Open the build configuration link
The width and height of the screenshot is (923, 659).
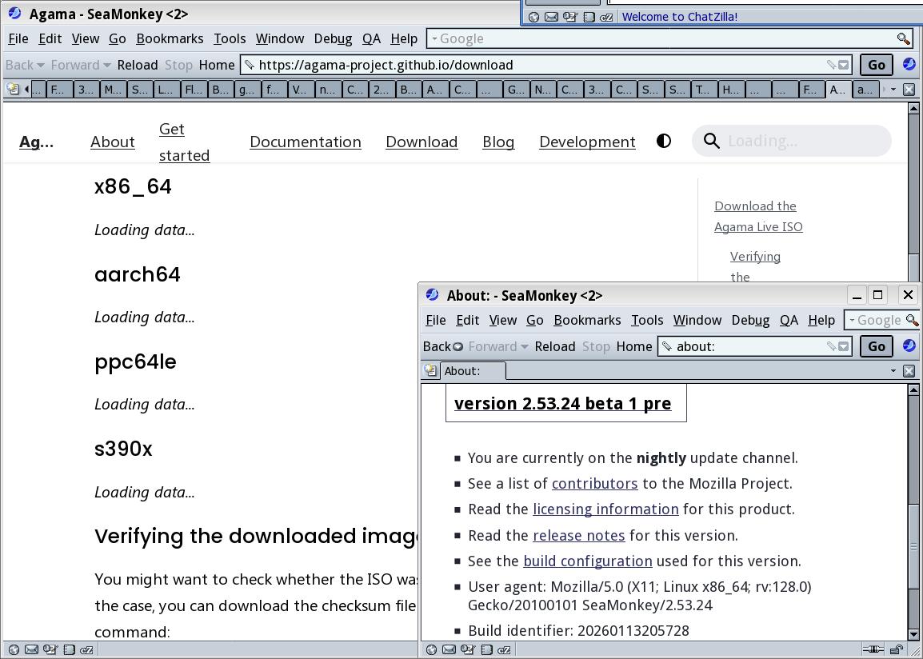587,561
